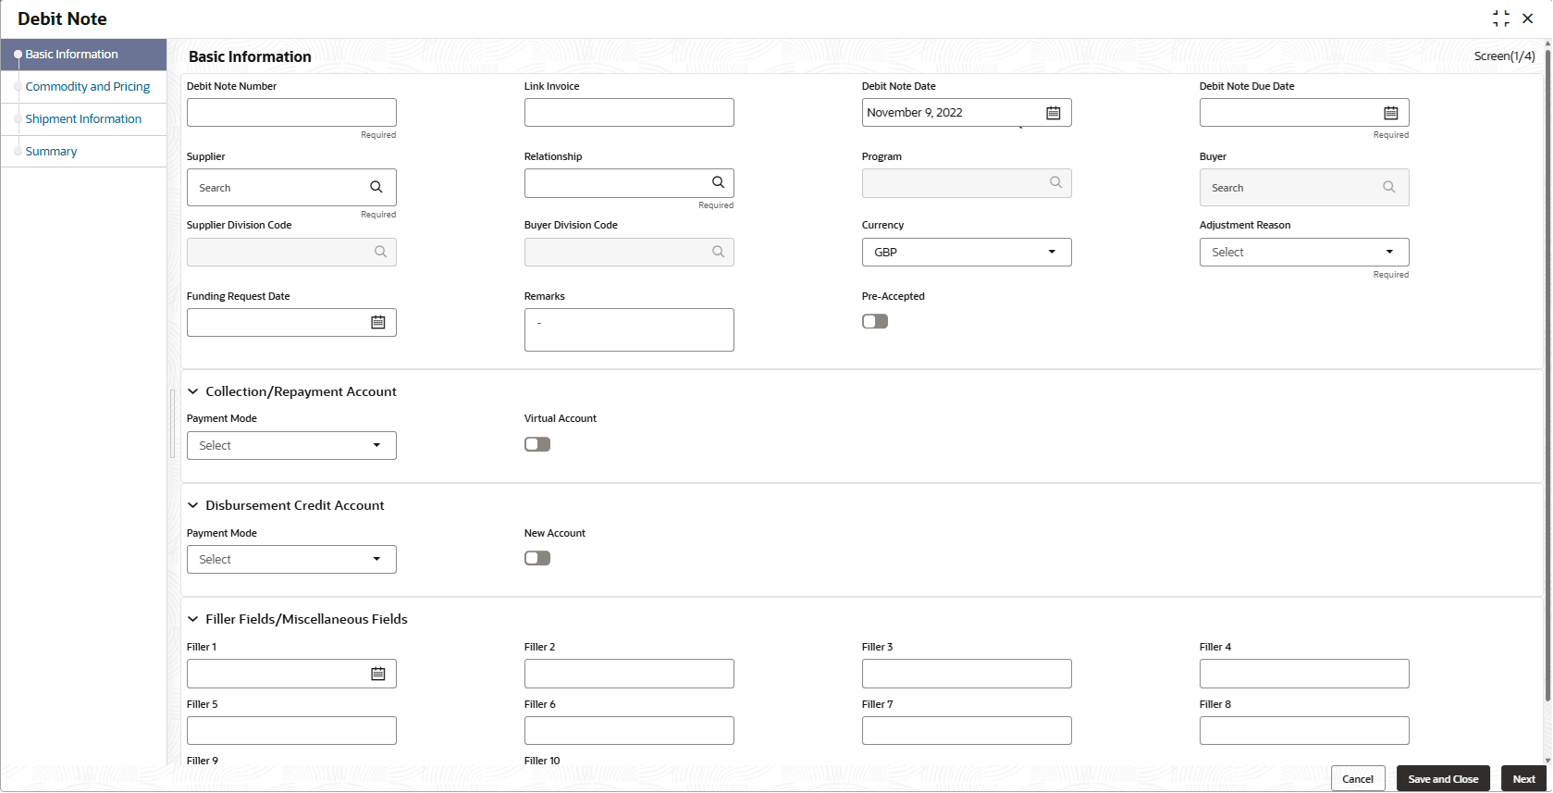The height and width of the screenshot is (793, 1553).
Task: Click the vertical page scrollbar
Action: [1547, 370]
